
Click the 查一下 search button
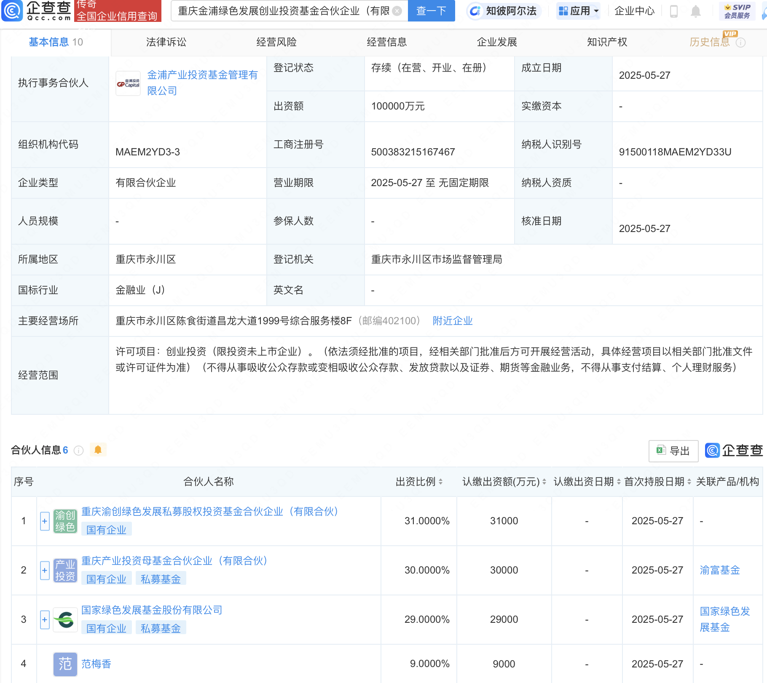point(431,11)
